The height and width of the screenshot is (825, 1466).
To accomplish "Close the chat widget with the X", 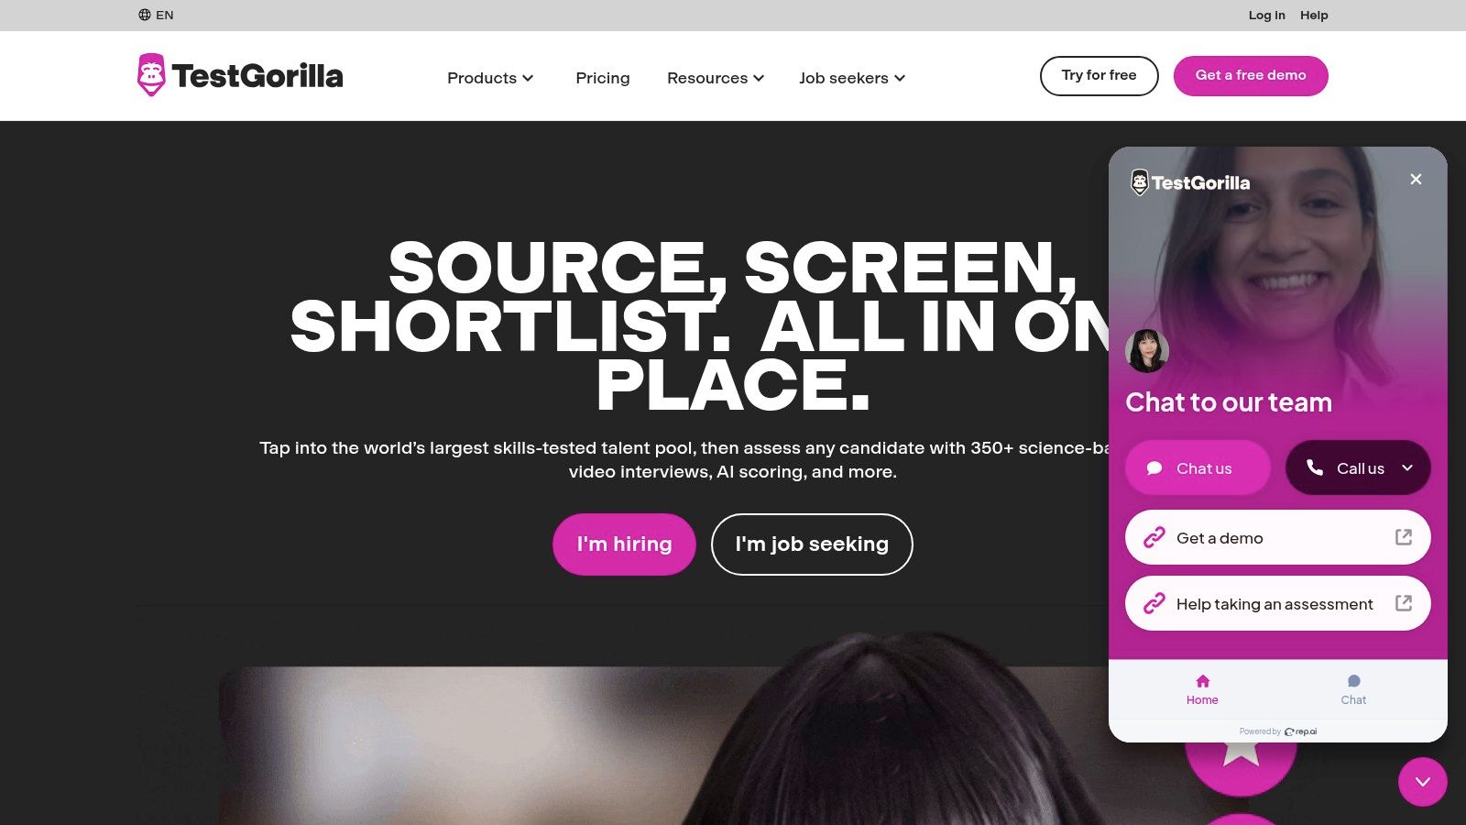I will click(x=1416, y=179).
